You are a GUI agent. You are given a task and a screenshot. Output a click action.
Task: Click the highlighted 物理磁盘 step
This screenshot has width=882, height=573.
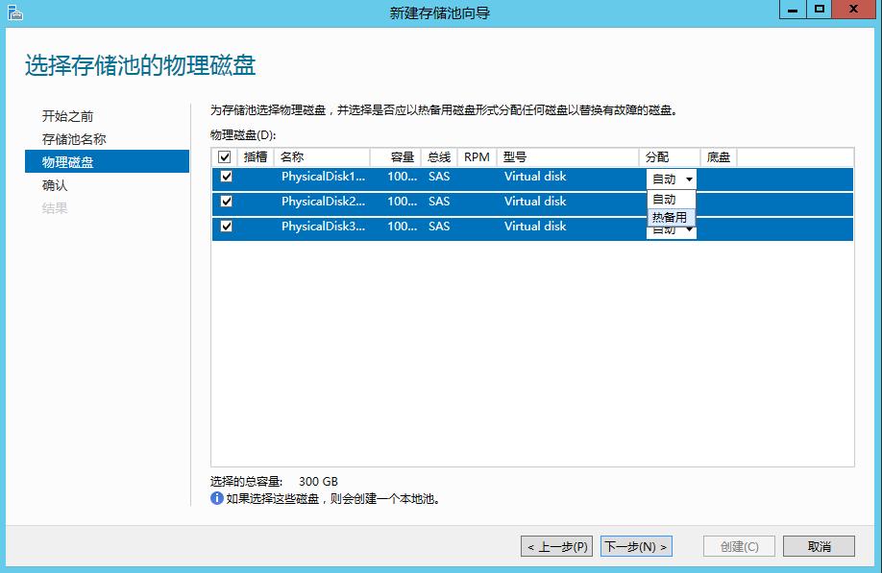pos(66,161)
